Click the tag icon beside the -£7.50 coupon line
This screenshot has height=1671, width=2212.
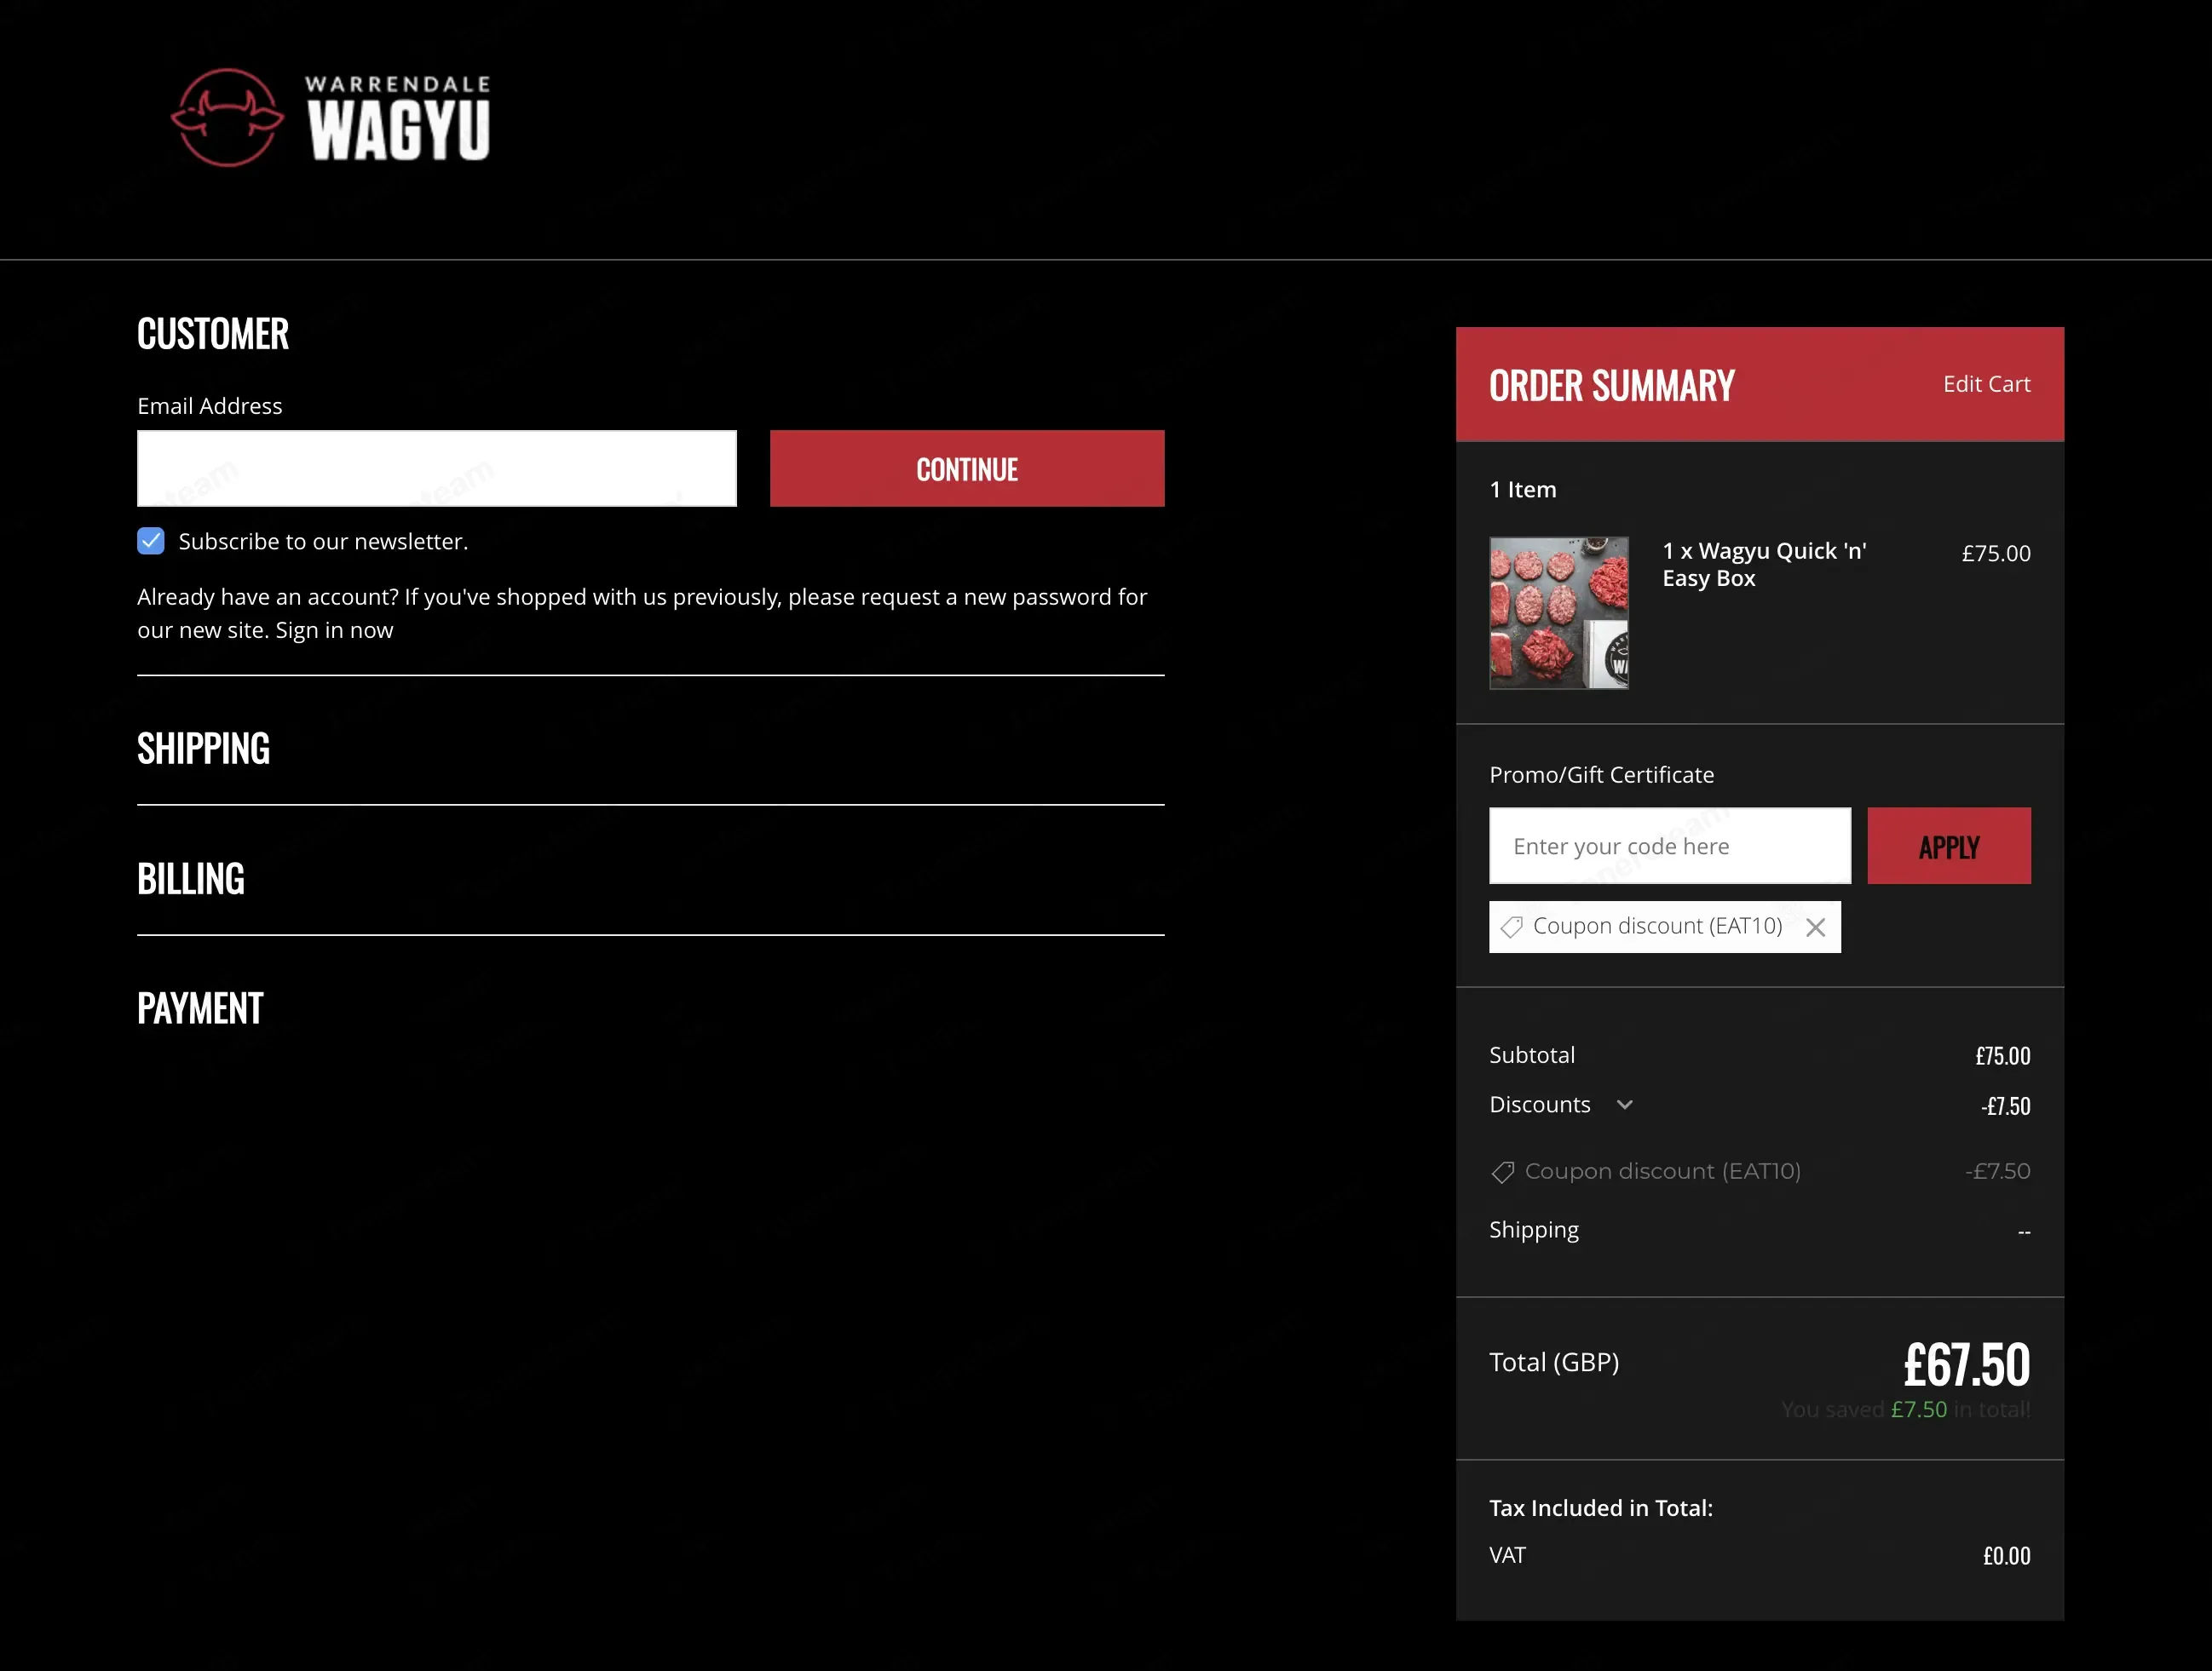pyautogui.click(x=1503, y=1172)
